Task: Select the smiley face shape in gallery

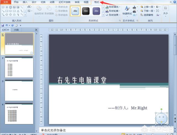Action: tap(11, 7)
